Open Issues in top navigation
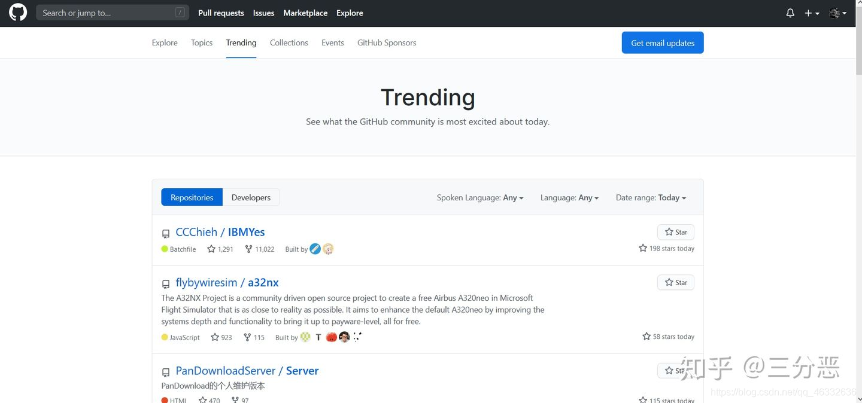Image resolution: width=862 pixels, height=403 pixels. click(263, 13)
